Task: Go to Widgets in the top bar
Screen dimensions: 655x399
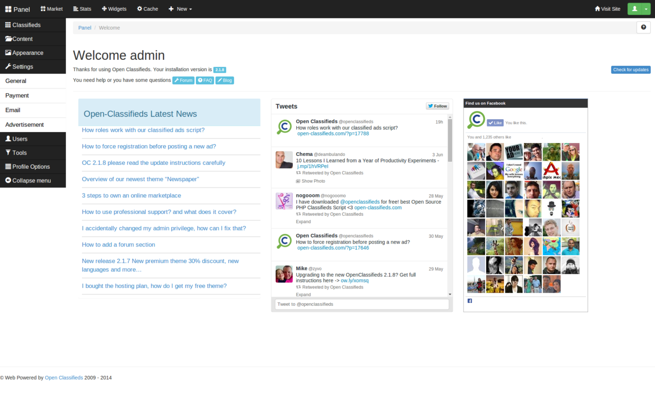Action: (x=114, y=9)
